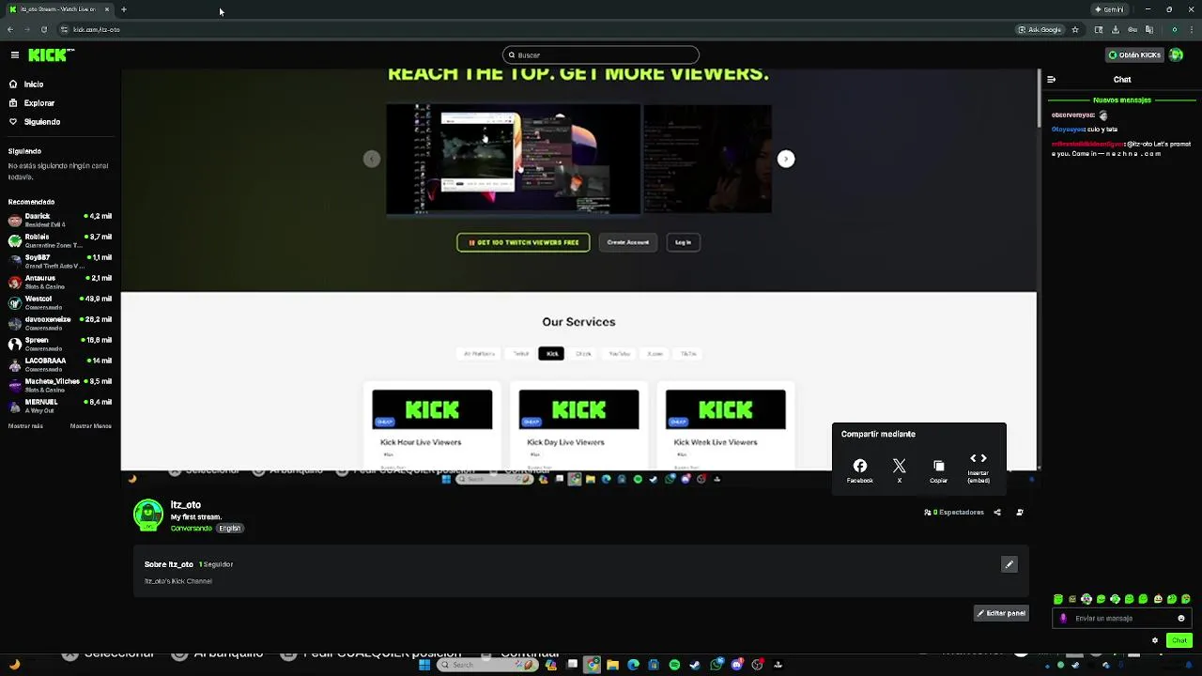Open recommended channel davooxeneize
This screenshot has width=1202, height=676.
click(59, 323)
